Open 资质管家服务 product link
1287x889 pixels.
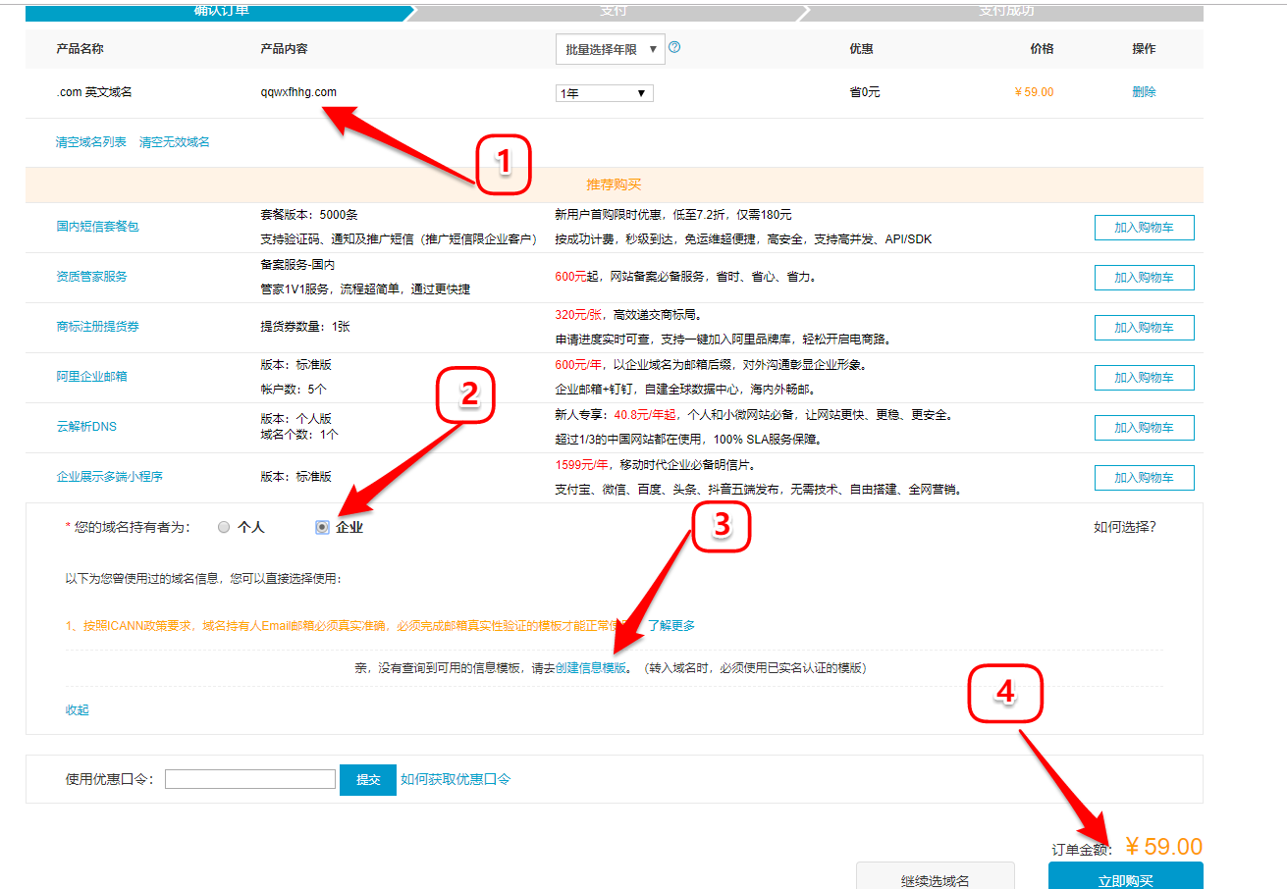tap(91, 277)
